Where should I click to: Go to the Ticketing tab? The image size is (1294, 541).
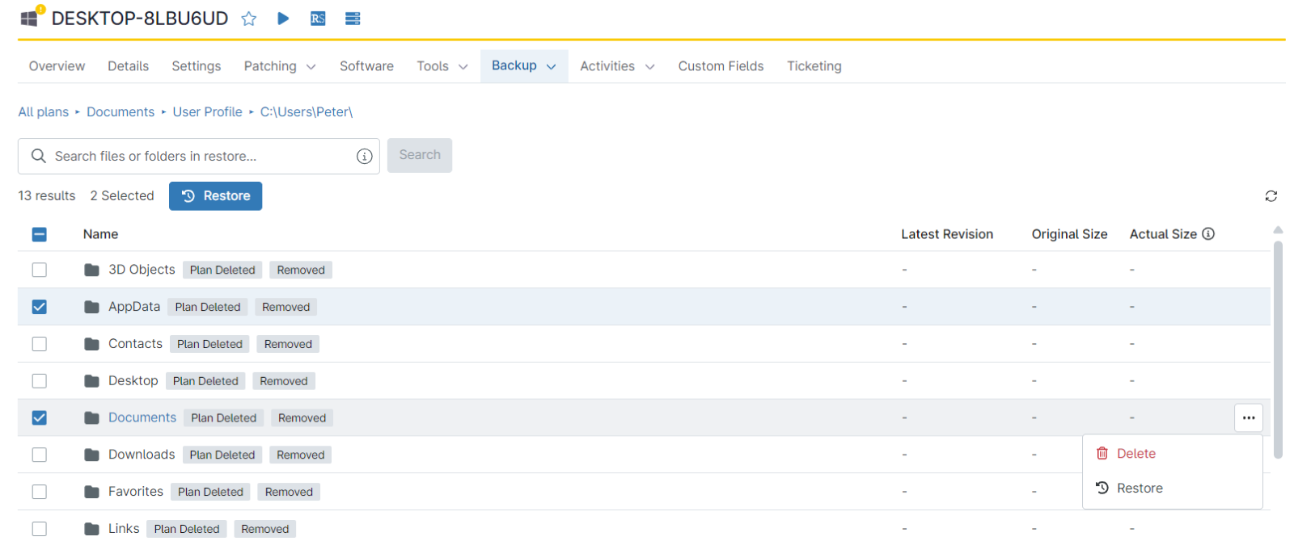click(814, 66)
